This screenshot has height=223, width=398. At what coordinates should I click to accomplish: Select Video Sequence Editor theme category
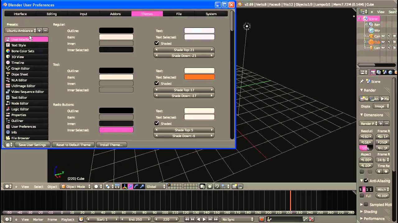pyautogui.click(x=26, y=92)
